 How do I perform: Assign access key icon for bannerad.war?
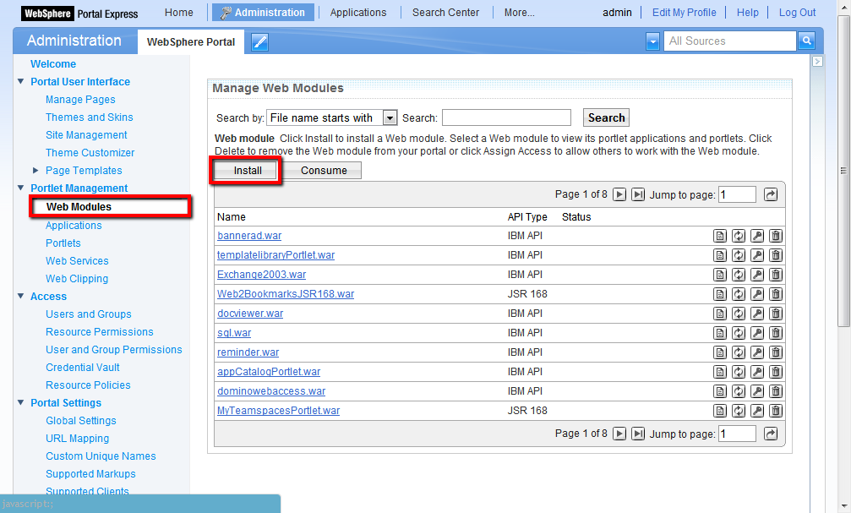pos(757,236)
